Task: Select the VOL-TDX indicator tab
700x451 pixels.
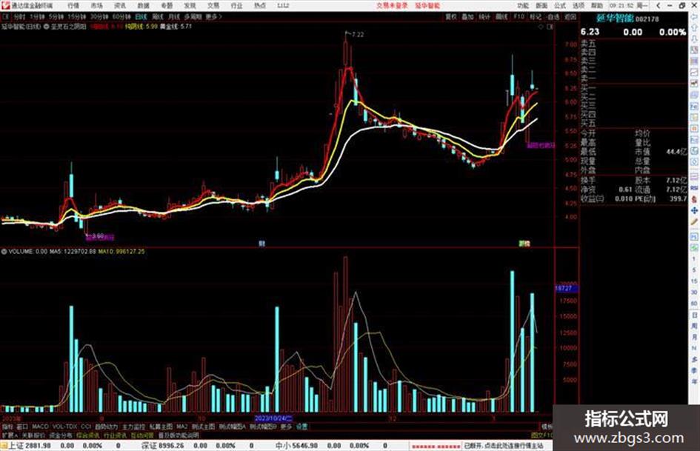Action: (x=64, y=427)
